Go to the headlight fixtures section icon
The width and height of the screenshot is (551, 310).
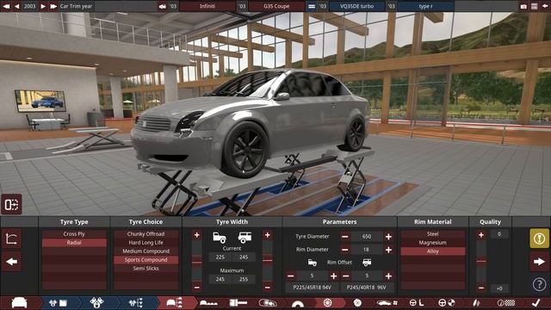point(268,302)
